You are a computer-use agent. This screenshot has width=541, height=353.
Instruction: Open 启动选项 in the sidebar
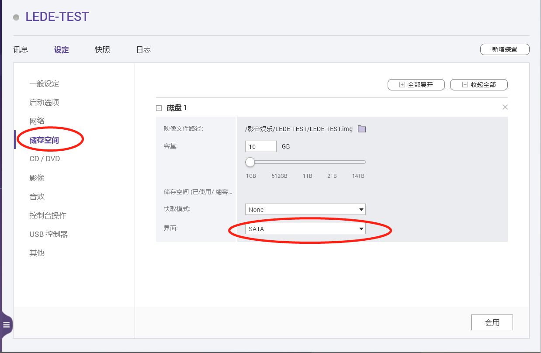click(x=44, y=102)
